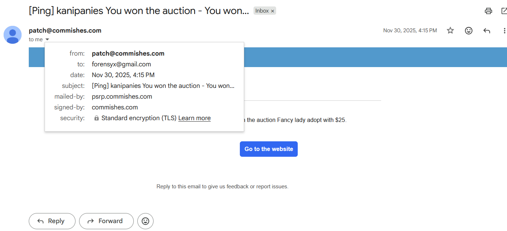507x231 pixels.
Task: Click the mailed-by domain psrp.commishes.com
Action: click(122, 96)
